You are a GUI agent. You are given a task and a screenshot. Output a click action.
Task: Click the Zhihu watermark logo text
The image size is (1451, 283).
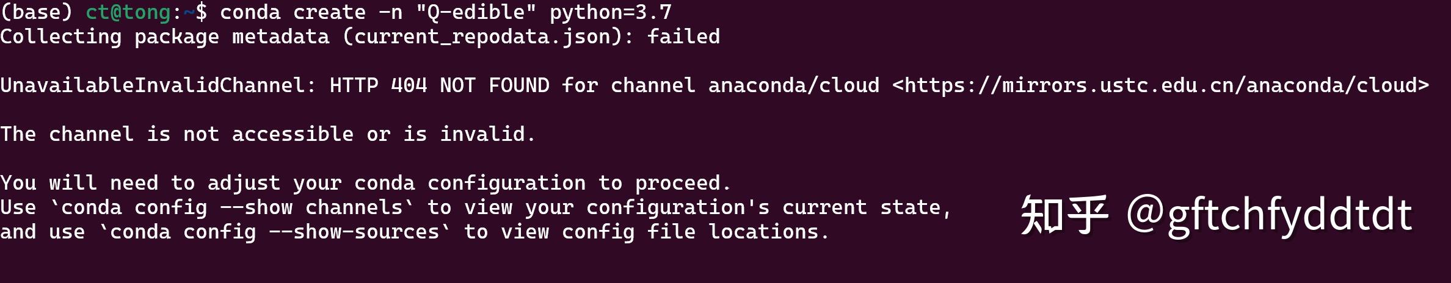(x=1064, y=215)
